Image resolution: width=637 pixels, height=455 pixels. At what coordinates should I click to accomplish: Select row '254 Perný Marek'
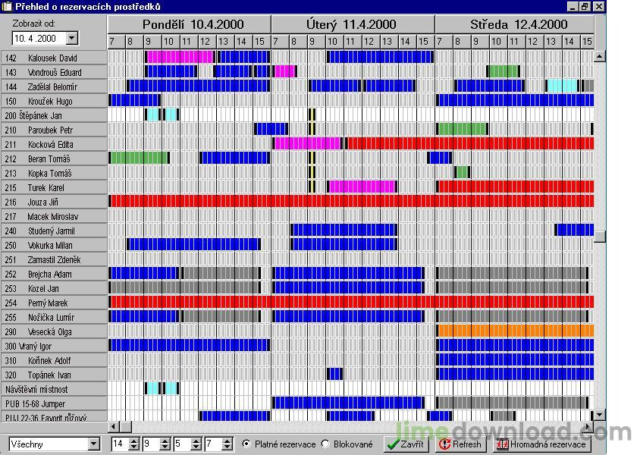click(54, 303)
